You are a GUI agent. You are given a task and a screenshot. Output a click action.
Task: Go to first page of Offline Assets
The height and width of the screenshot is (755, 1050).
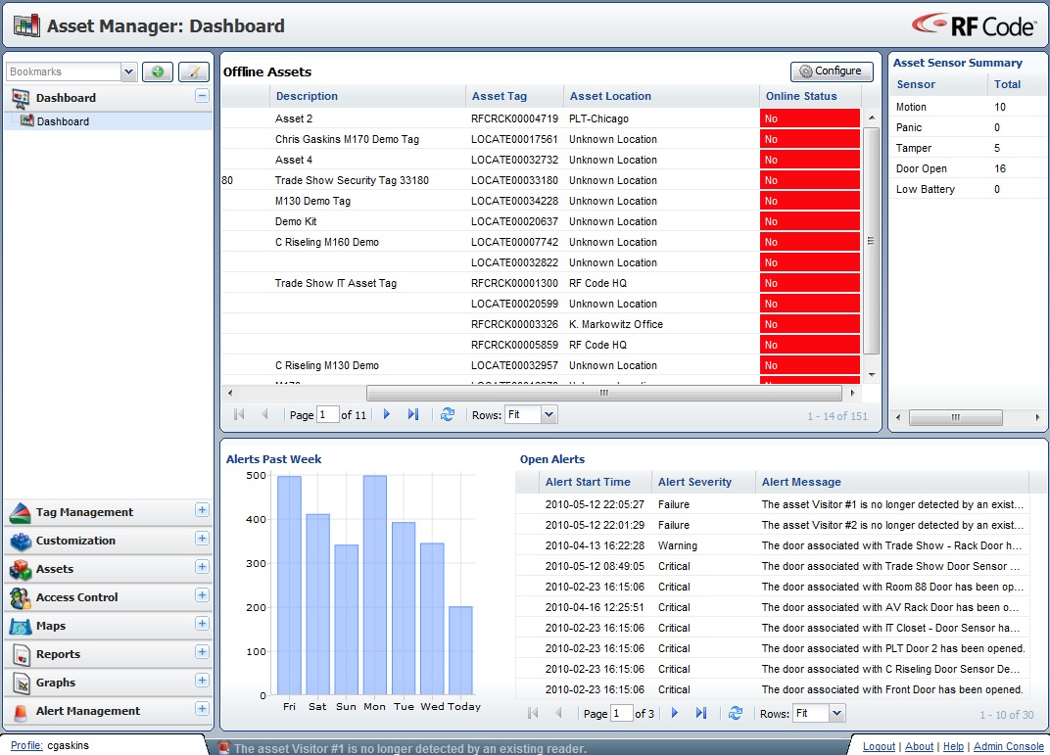pyautogui.click(x=239, y=415)
